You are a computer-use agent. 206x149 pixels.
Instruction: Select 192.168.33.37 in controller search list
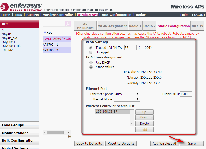(112, 112)
